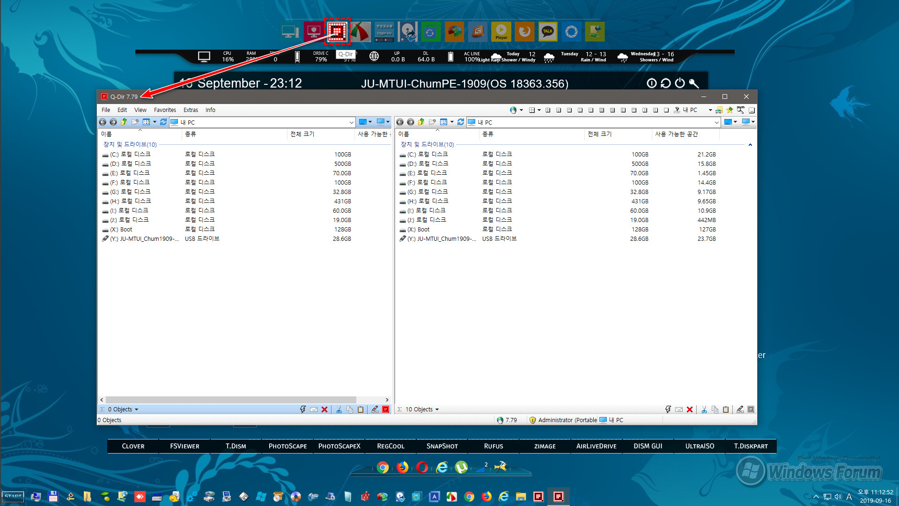Click lightning bolt icon in right pane status bar
Image resolution: width=899 pixels, height=506 pixels.
pos(668,409)
